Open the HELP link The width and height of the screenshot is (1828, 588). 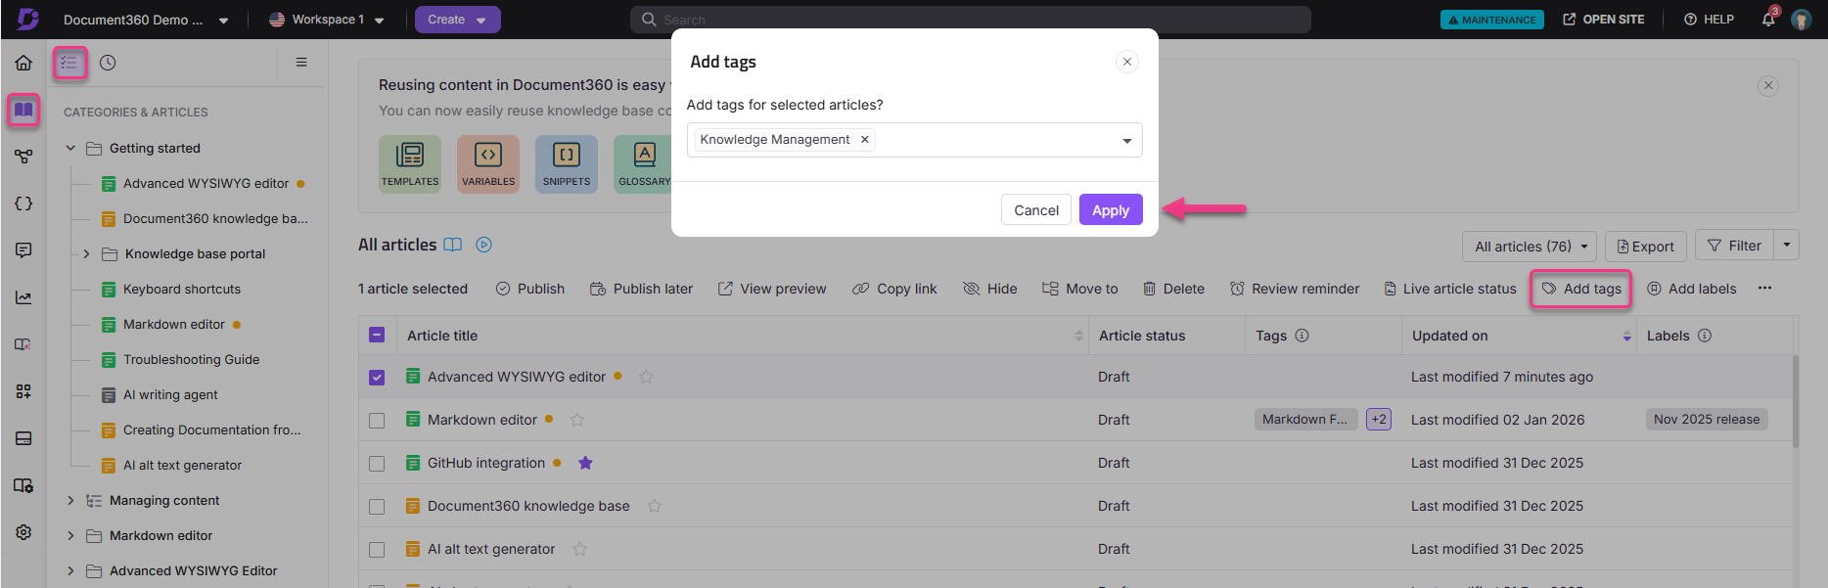point(1709,20)
